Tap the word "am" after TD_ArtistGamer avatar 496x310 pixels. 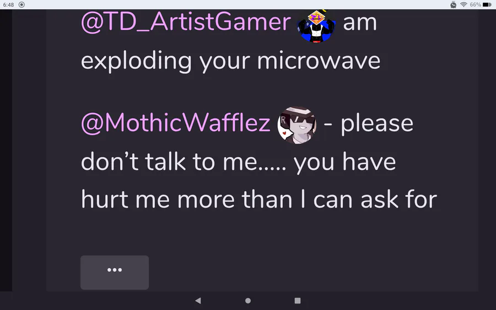pos(360,23)
